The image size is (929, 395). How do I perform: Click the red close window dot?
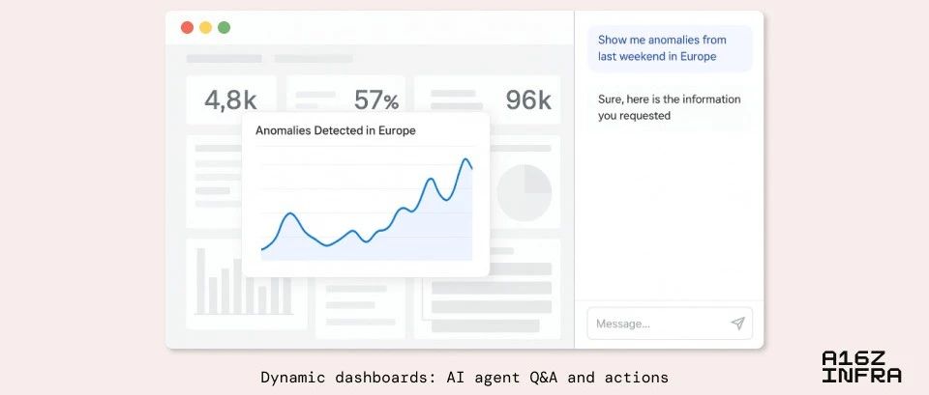pyautogui.click(x=187, y=27)
